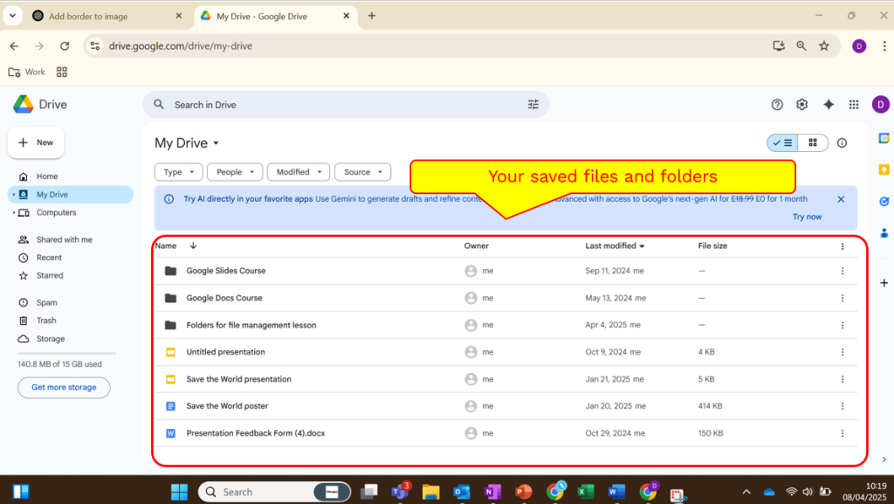Image resolution: width=894 pixels, height=504 pixels.
Task: Open the Modified filter dropdown
Action: [298, 171]
